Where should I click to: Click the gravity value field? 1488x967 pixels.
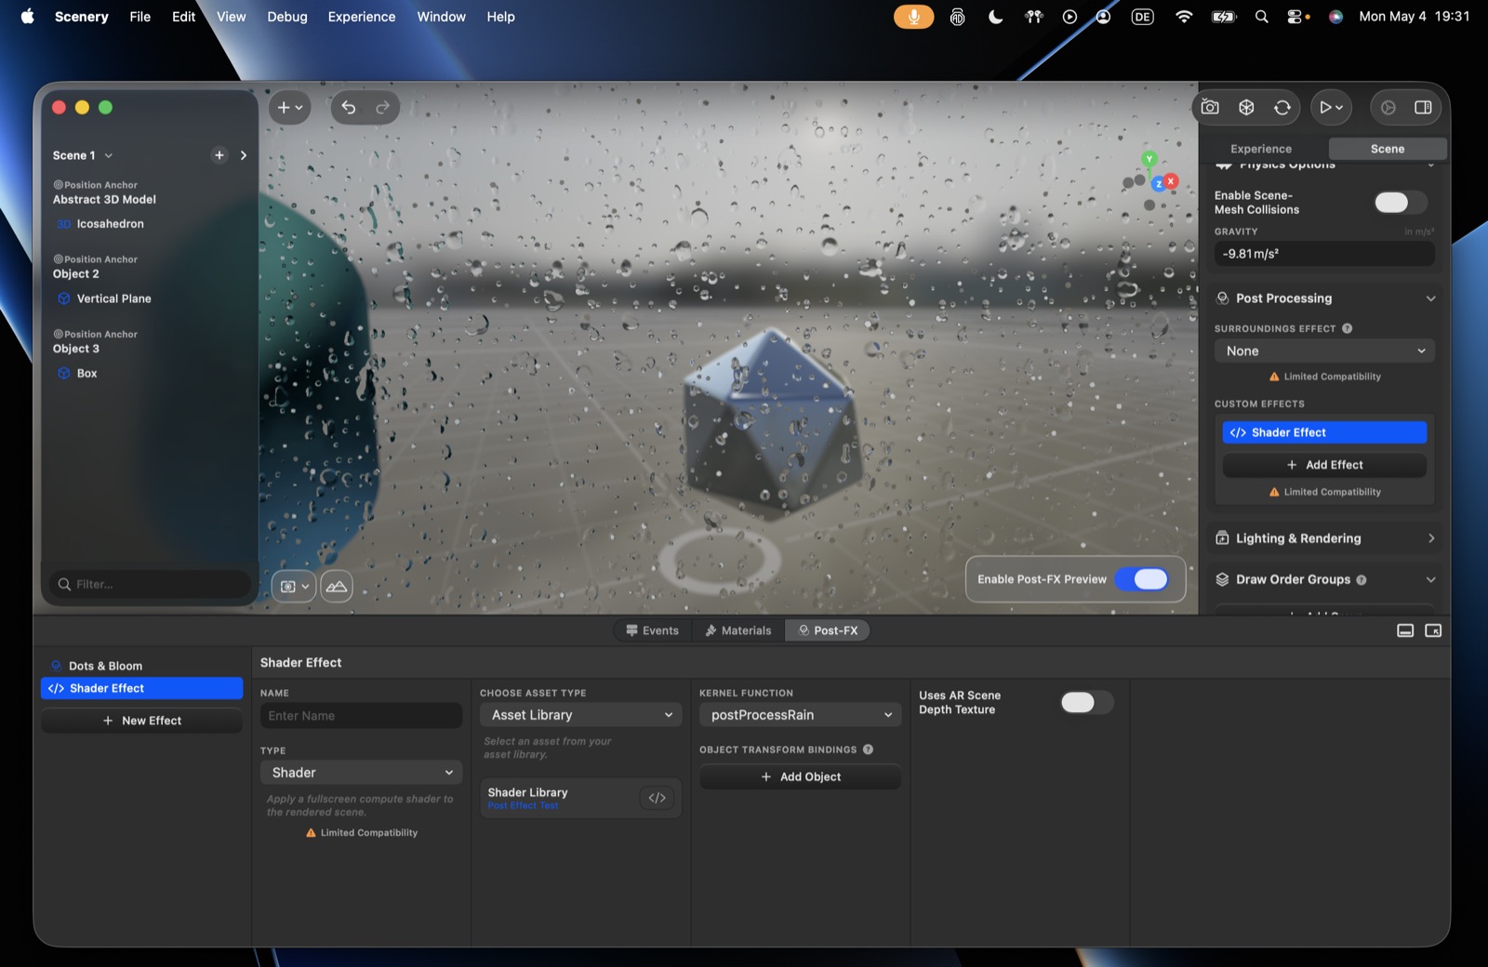pyautogui.click(x=1324, y=254)
